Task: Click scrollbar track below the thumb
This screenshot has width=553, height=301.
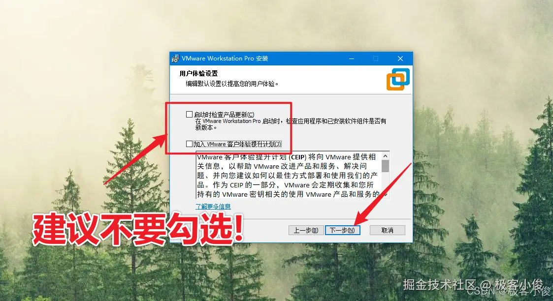Action: 386,181
